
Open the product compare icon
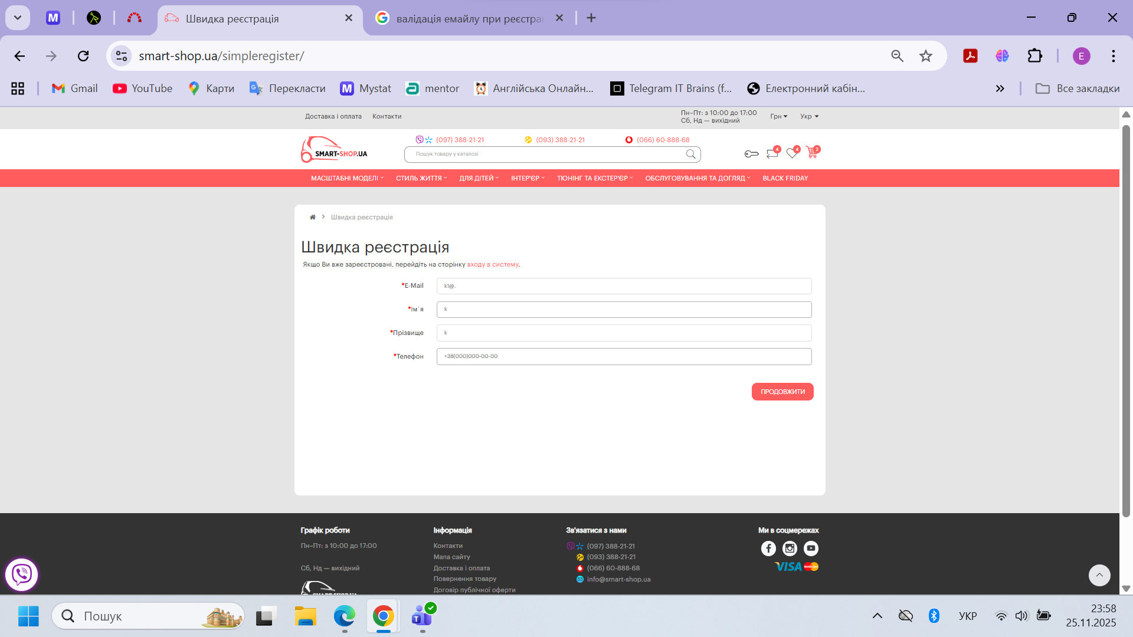click(x=772, y=153)
